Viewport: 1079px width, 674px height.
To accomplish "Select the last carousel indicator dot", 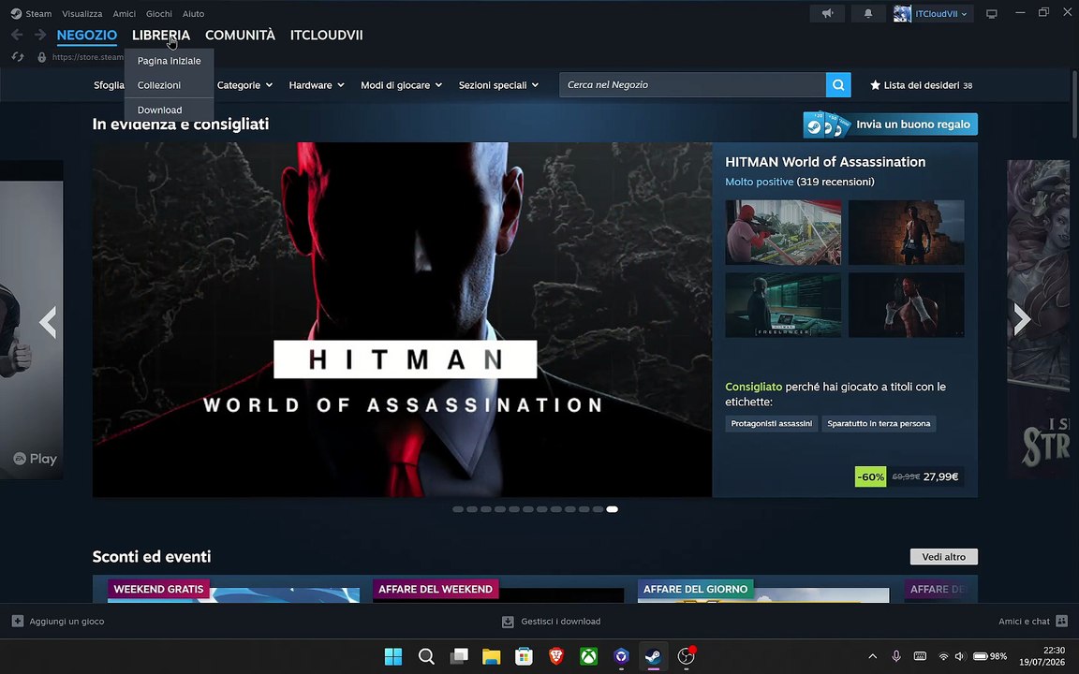I will pos(612,509).
